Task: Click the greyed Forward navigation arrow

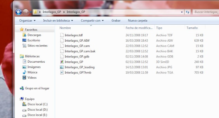Action: coord(26,12)
